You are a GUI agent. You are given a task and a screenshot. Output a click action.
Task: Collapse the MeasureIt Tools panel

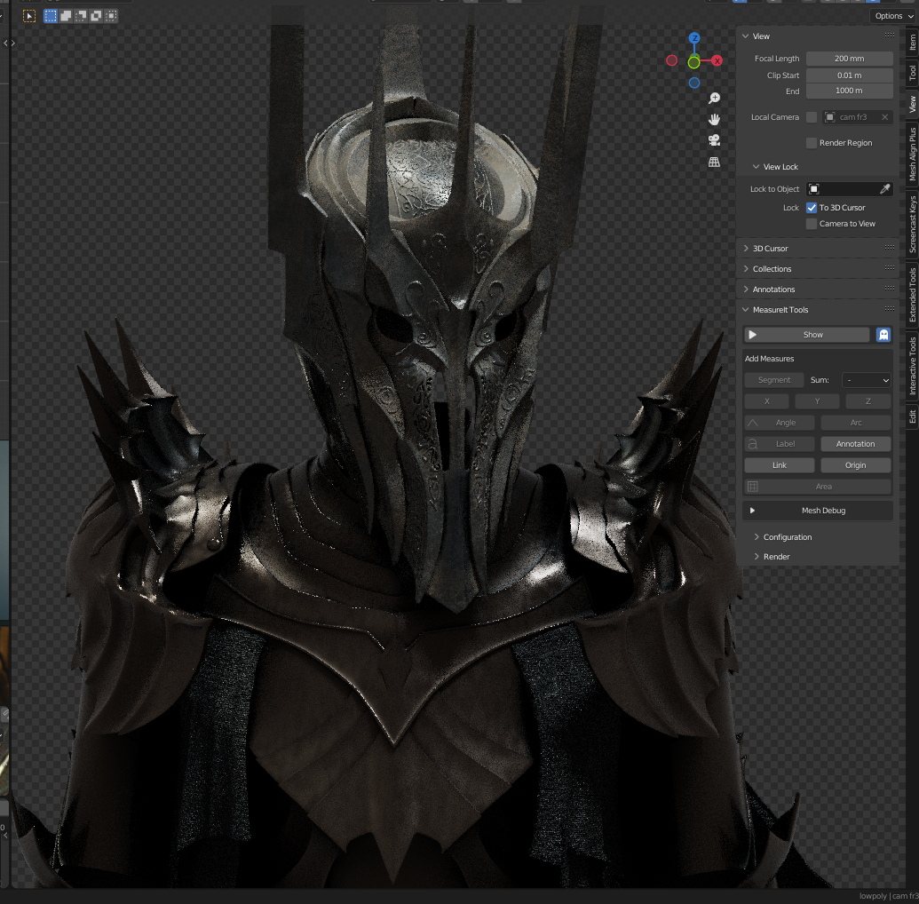(746, 310)
